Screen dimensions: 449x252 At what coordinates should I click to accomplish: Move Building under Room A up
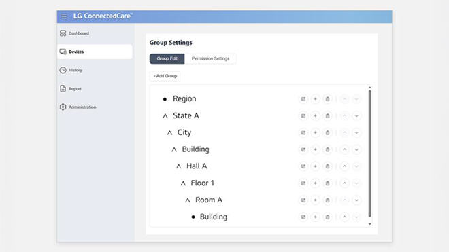[344, 217]
